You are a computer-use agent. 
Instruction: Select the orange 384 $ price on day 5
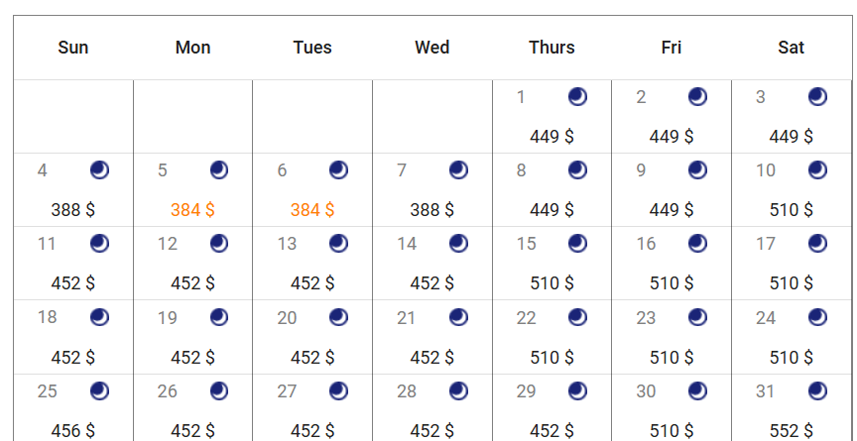coord(192,210)
